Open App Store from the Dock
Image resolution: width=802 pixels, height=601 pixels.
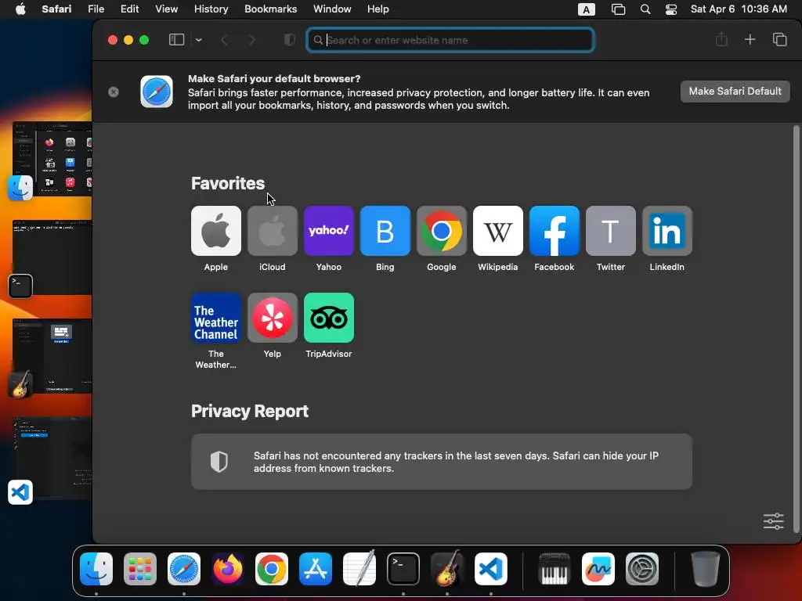point(316,569)
